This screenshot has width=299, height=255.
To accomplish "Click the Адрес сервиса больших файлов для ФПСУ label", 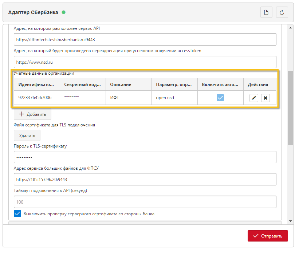I will pos(56,168).
